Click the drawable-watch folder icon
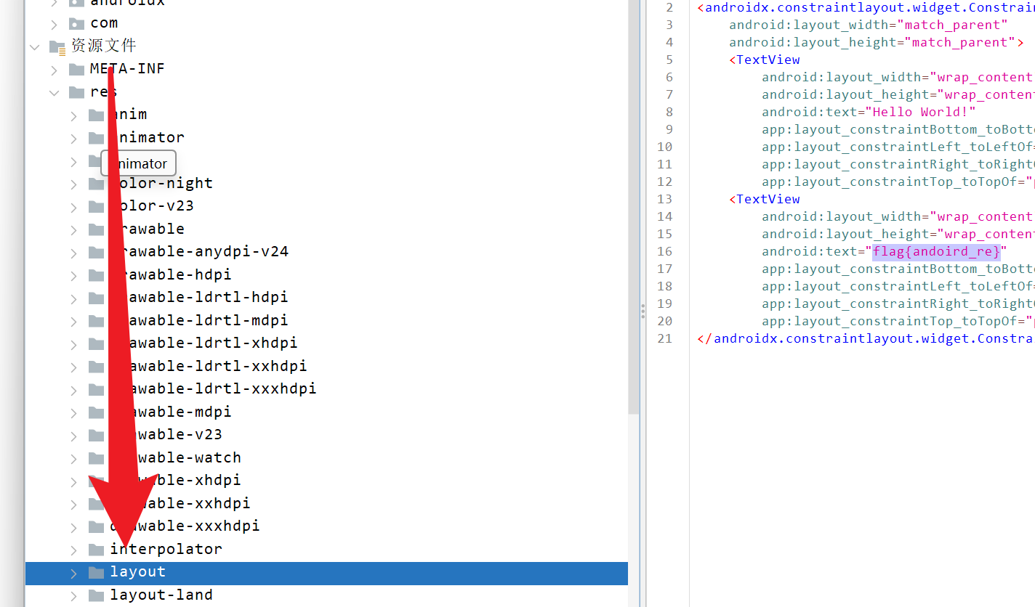Image resolution: width=1035 pixels, height=607 pixels. pos(96,458)
